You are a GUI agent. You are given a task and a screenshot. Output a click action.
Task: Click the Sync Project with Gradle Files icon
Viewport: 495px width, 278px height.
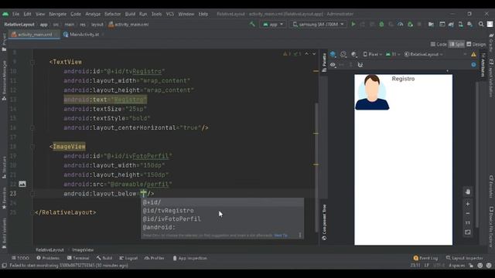[x=451, y=24]
